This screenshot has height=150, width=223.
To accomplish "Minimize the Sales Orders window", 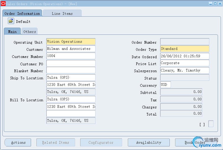I will 211,4.
